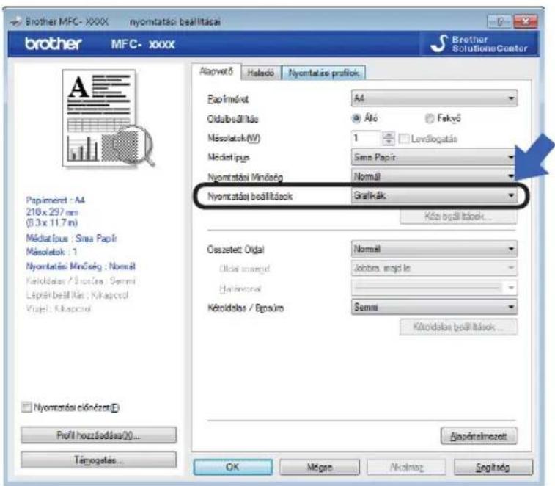Click the help question mark button
555x486 pixels.
(499, 21)
